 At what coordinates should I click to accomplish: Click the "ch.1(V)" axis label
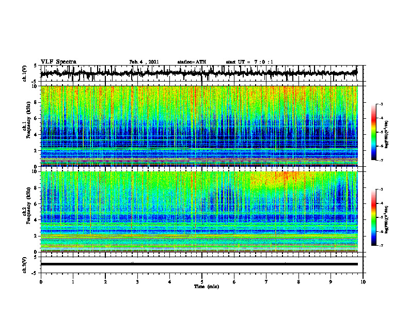[x=25, y=73]
